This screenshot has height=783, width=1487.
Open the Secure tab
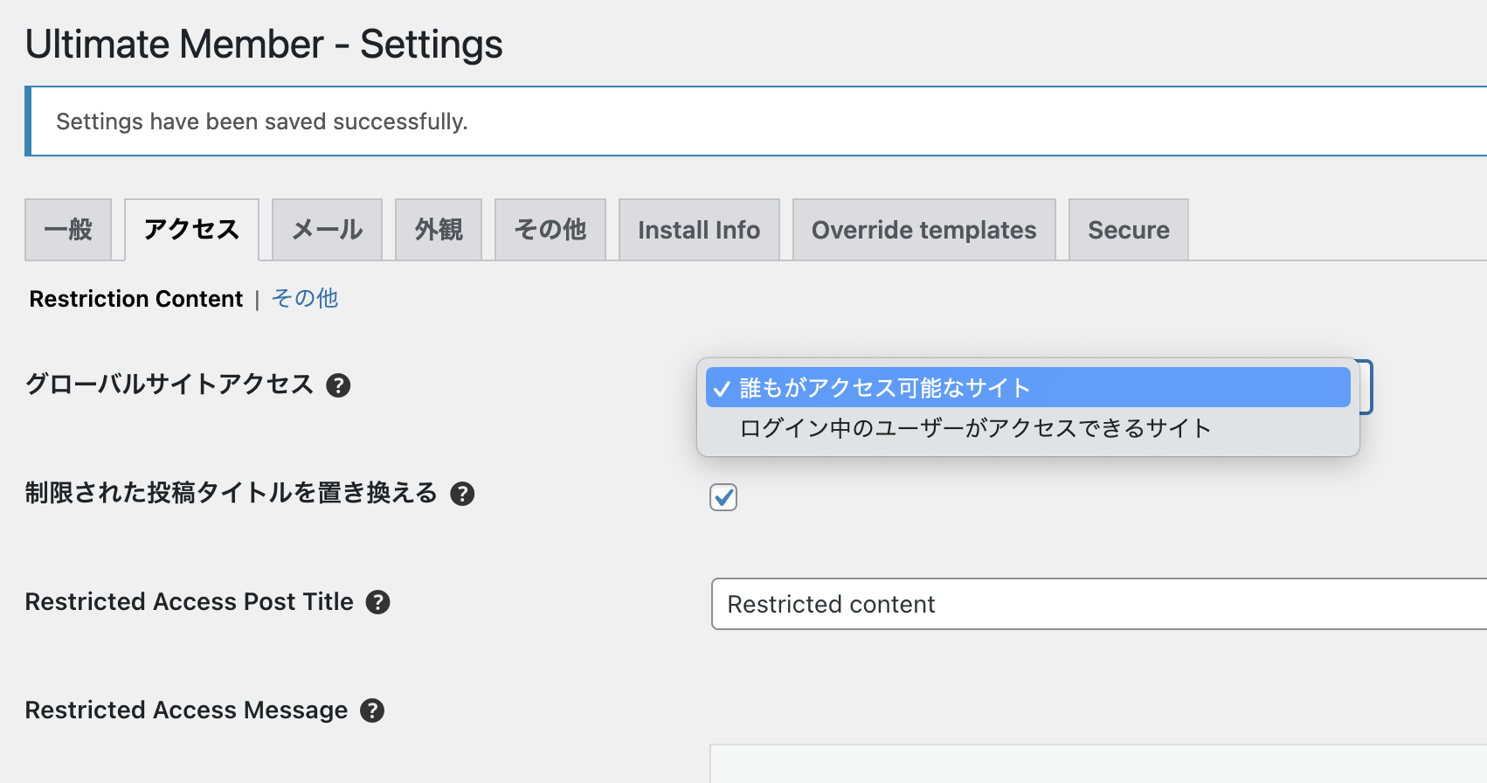1129,230
